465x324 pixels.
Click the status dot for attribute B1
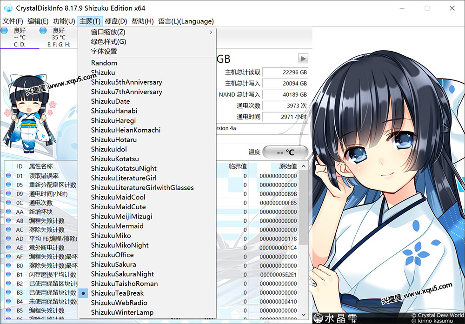[x=8, y=275]
